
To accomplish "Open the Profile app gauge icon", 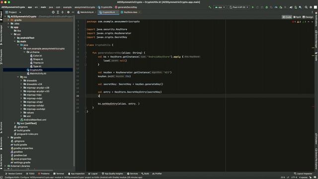I will 276,7.
